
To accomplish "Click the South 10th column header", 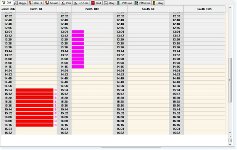I will 204,9.
